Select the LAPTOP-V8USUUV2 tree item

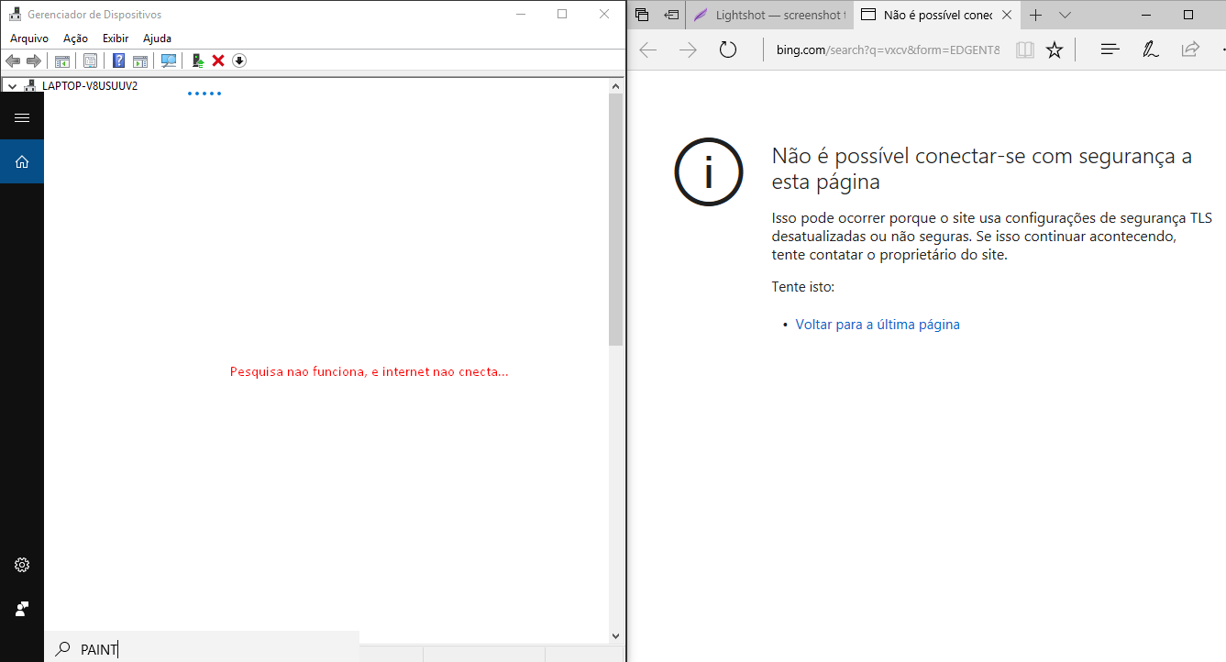[x=90, y=85]
